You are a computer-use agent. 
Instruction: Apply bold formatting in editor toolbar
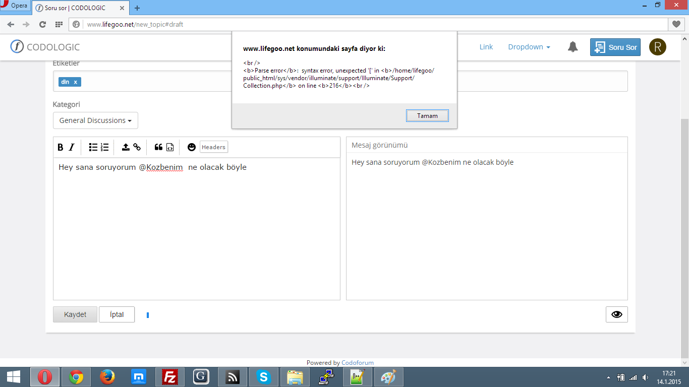click(x=61, y=147)
